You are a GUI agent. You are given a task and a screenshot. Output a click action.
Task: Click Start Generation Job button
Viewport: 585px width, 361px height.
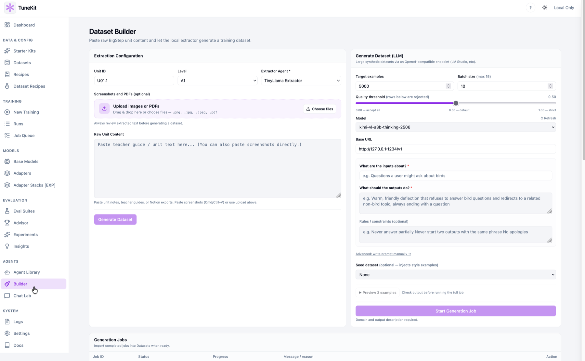pos(456,311)
